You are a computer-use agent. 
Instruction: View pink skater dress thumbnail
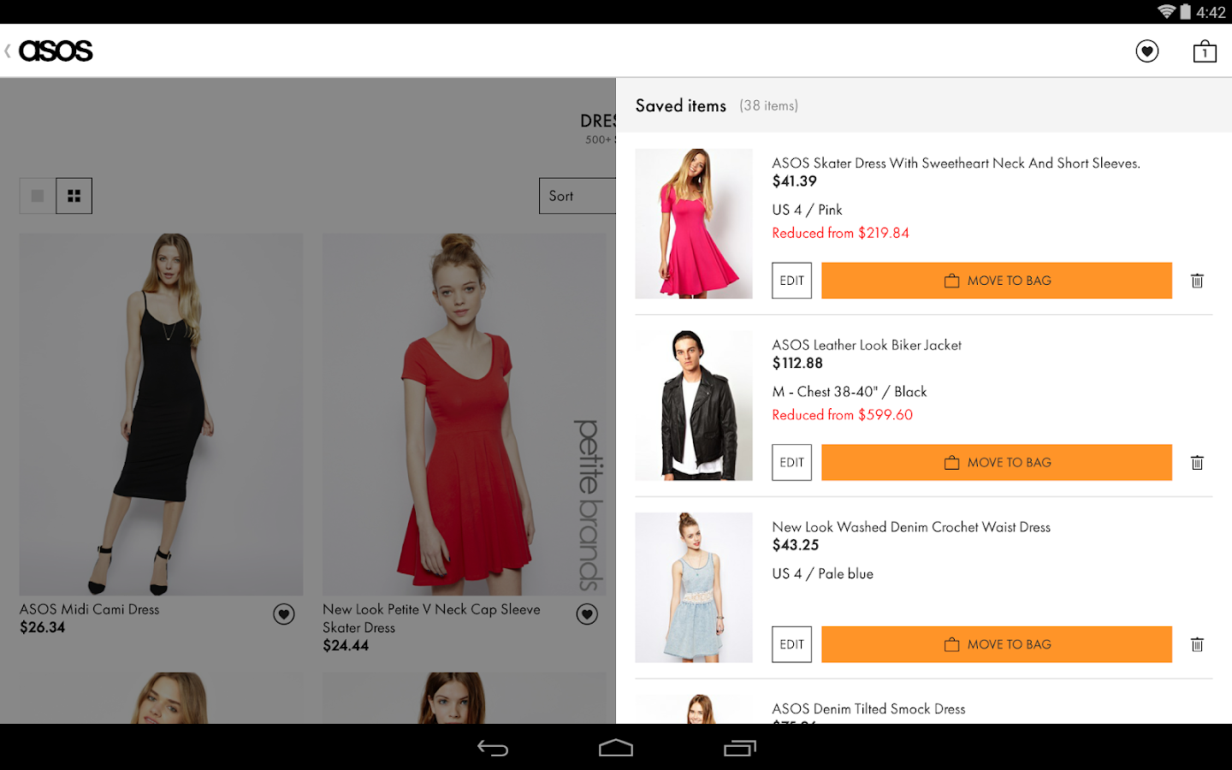pos(694,224)
